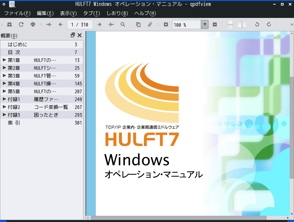Expand the 第3章 outline entry
The height and width of the screenshot is (222, 294).
(4, 76)
